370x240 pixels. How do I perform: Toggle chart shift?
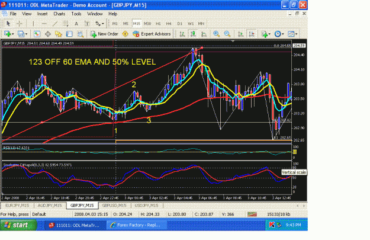252,34
